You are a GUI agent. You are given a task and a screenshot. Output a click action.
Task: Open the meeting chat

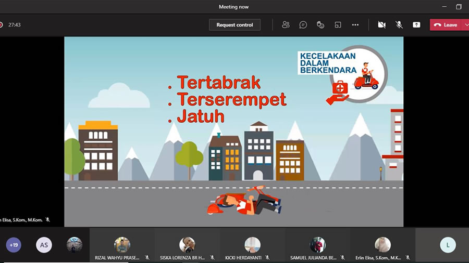point(303,24)
